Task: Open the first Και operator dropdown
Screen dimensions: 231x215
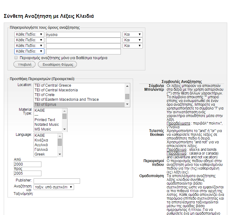Action: (132, 34)
